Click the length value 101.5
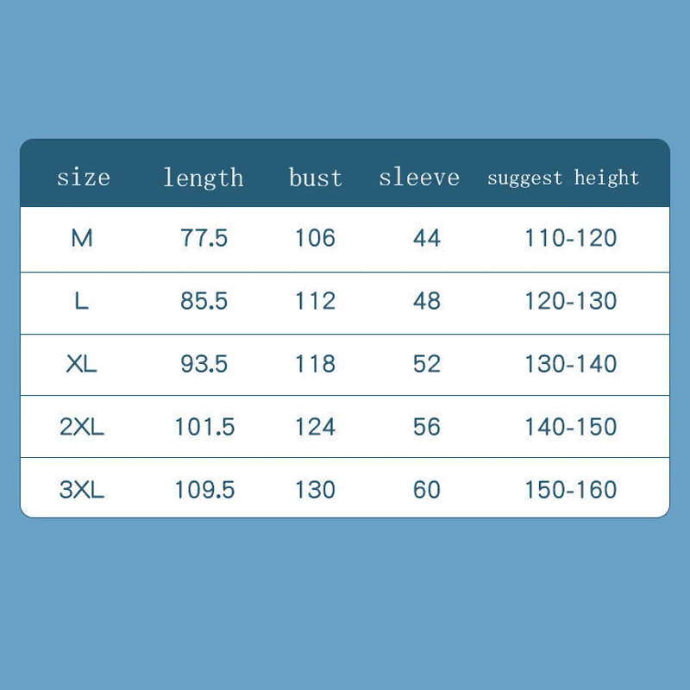This screenshot has height=690, width=690. [204, 427]
